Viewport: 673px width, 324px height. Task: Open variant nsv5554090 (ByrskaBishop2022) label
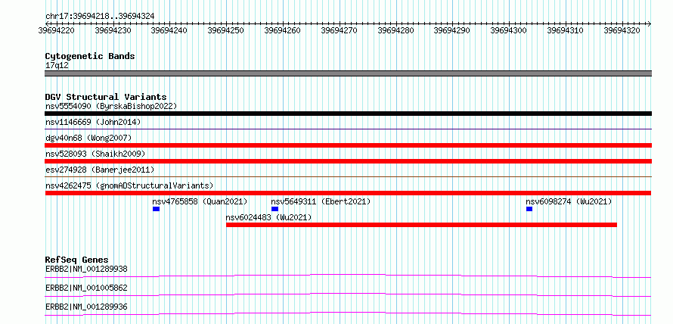coord(111,106)
